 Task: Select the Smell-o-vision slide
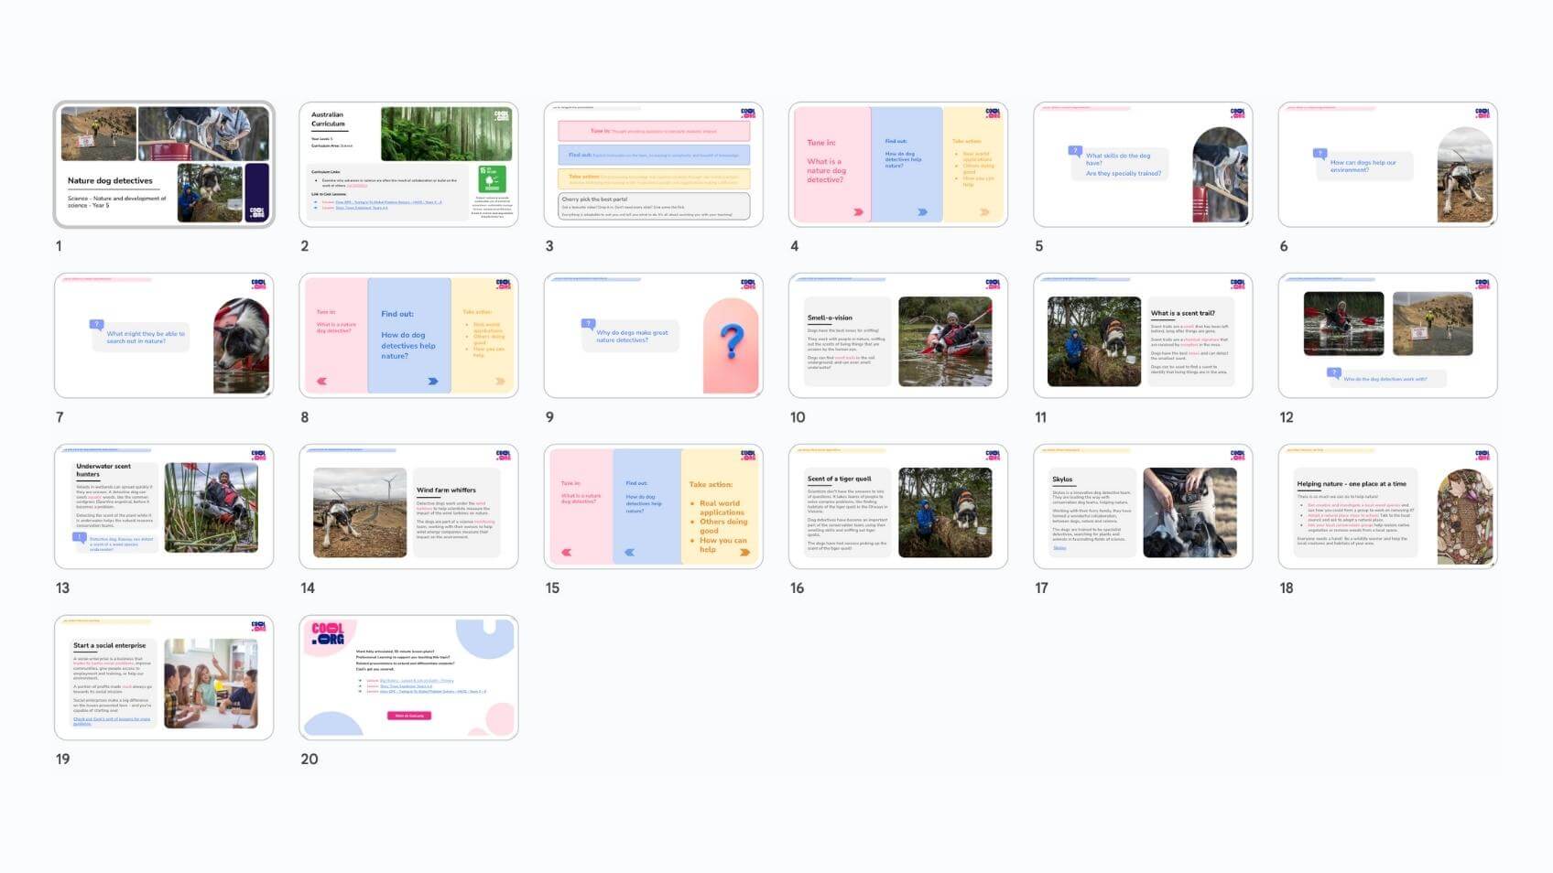pos(897,336)
